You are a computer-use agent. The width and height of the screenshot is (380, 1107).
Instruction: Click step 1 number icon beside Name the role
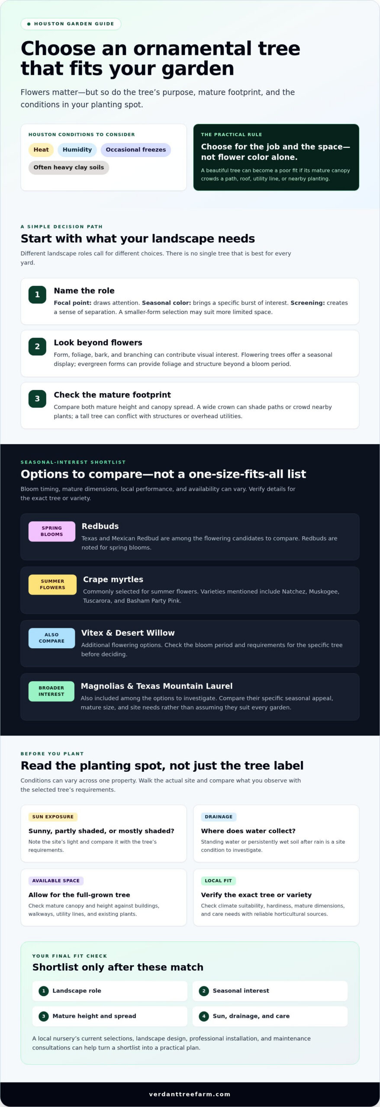click(37, 294)
